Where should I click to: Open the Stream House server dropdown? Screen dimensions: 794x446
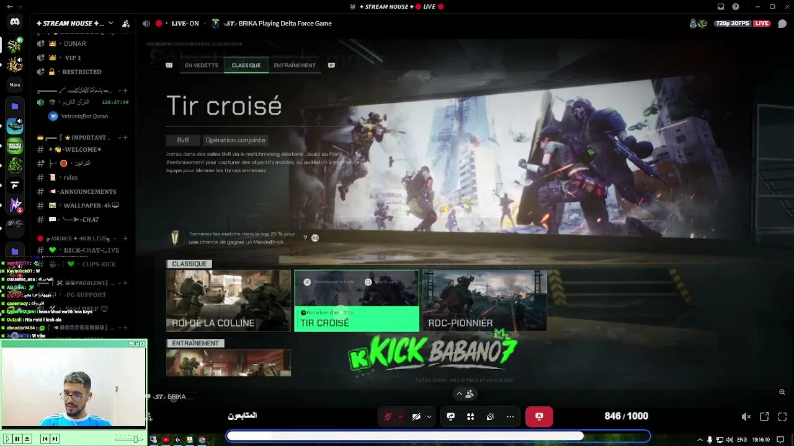point(110,24)
